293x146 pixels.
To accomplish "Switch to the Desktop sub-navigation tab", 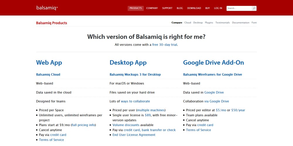I will click(198, 22).
